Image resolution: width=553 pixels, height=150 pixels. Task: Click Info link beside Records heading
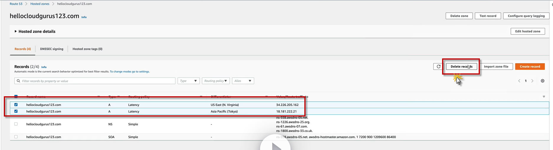pyautogui.click(x=44, y=67)
